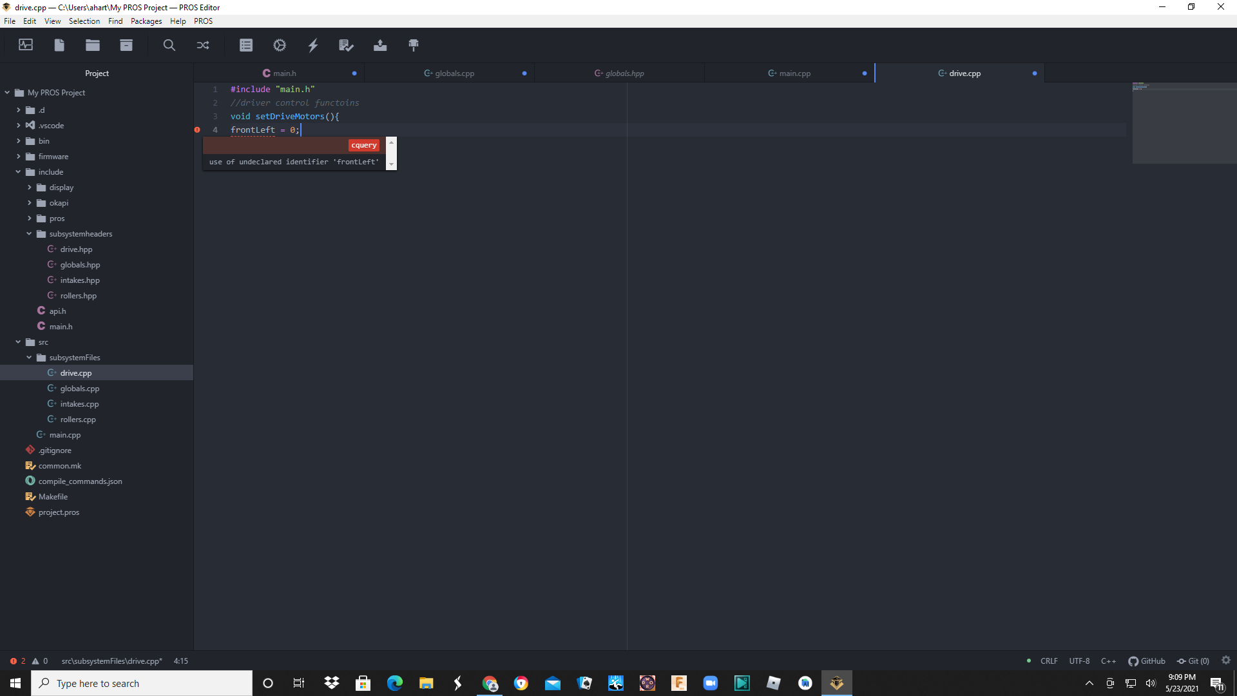This screenshot has height=696, width=1237.
Task: Click the quick actions lightning bolt icon
Action: [x=312, y=45]
